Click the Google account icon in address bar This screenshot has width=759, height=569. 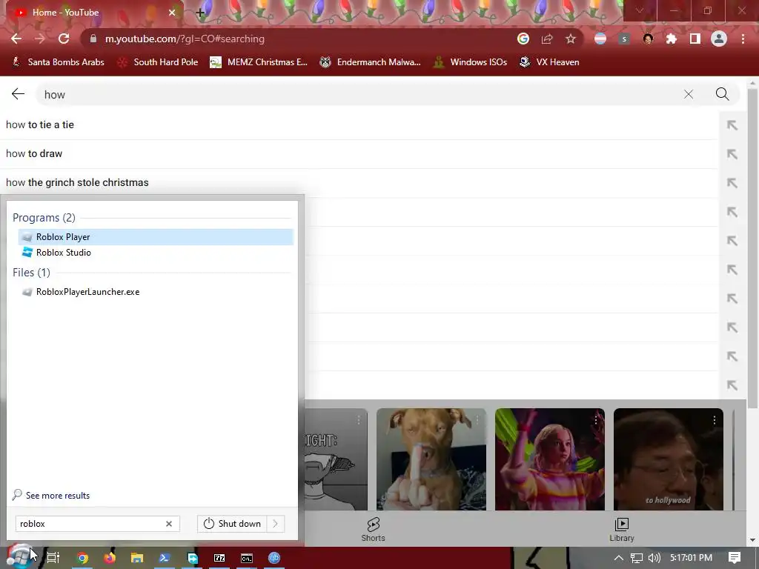coord(523,39)
